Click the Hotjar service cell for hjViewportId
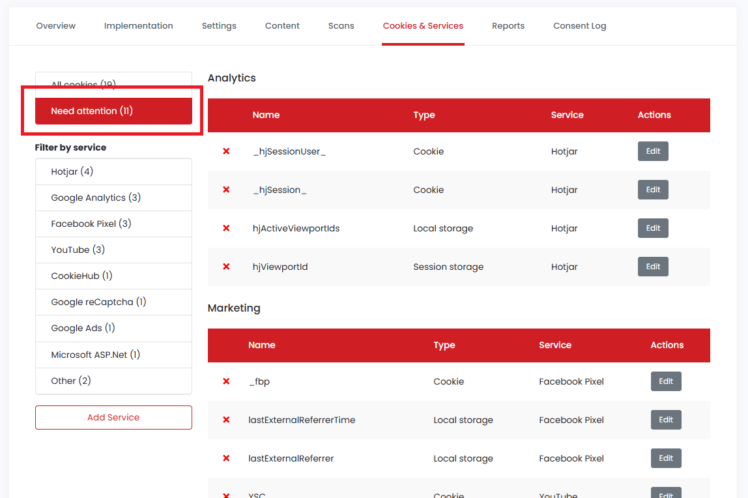This screenshot has width=748, height=498. 564,267
